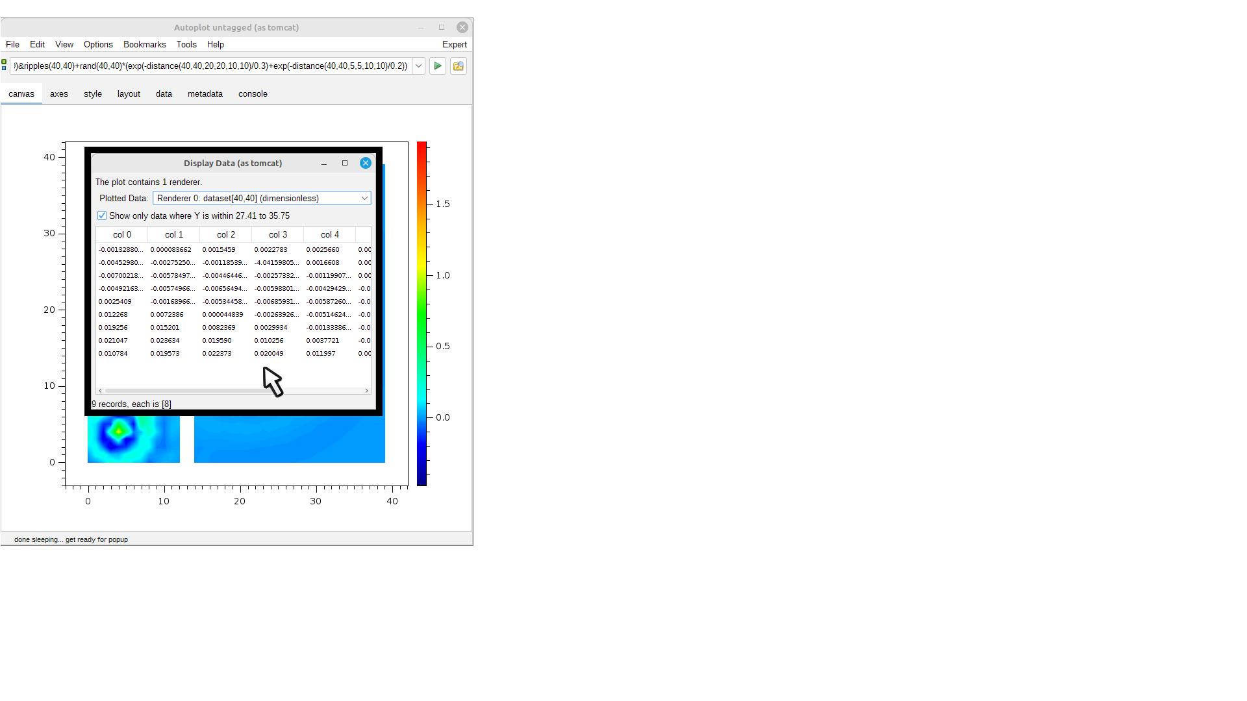The width and height of the screenshot is (1247, 701).
Task: Minimize the Display Data dialog
Action: (324, 164)
